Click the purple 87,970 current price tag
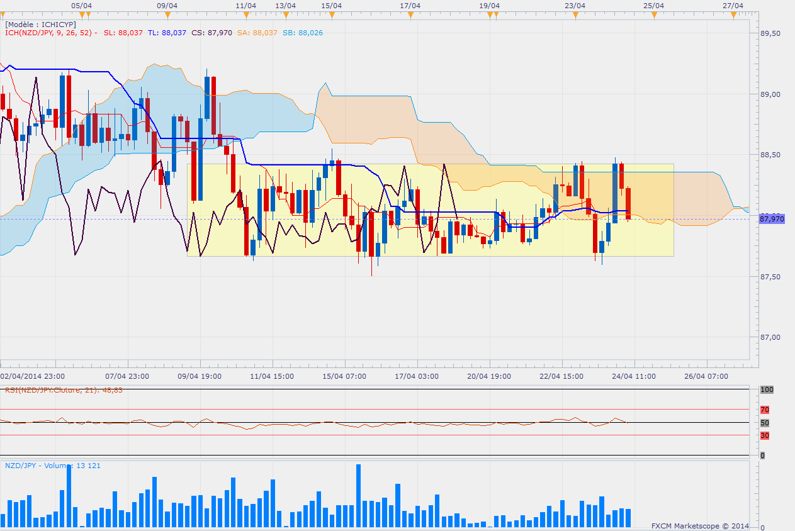This screenshot has height=531, width=795. 772,219
